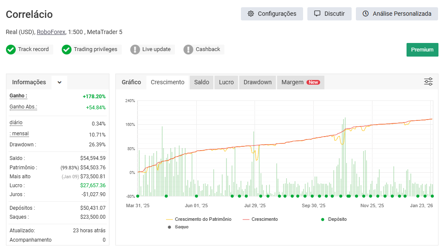This screenshot has height=251, width=444.
Task: Click the gear icon in Configurações
Action: (x=251, y=14)
